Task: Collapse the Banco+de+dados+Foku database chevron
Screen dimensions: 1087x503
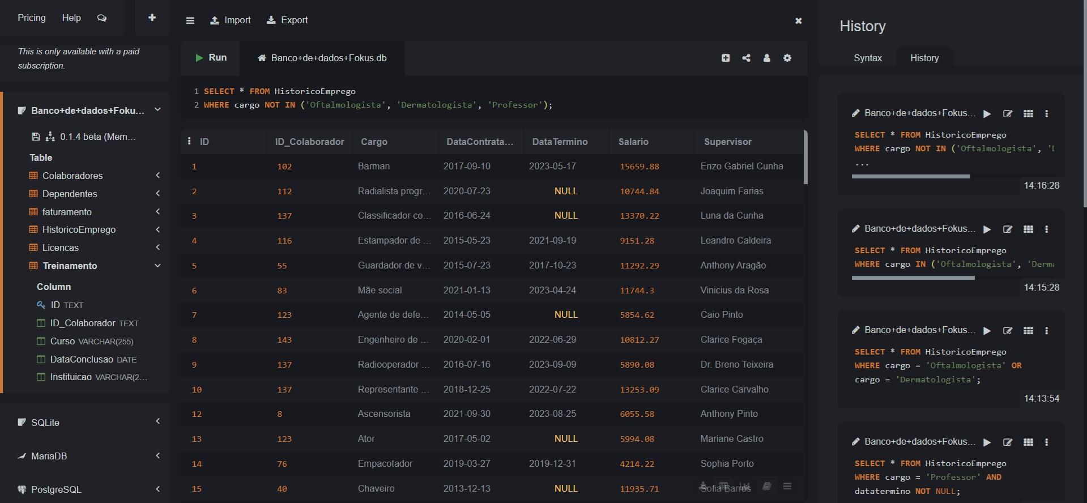Action: tap(157, 110)
